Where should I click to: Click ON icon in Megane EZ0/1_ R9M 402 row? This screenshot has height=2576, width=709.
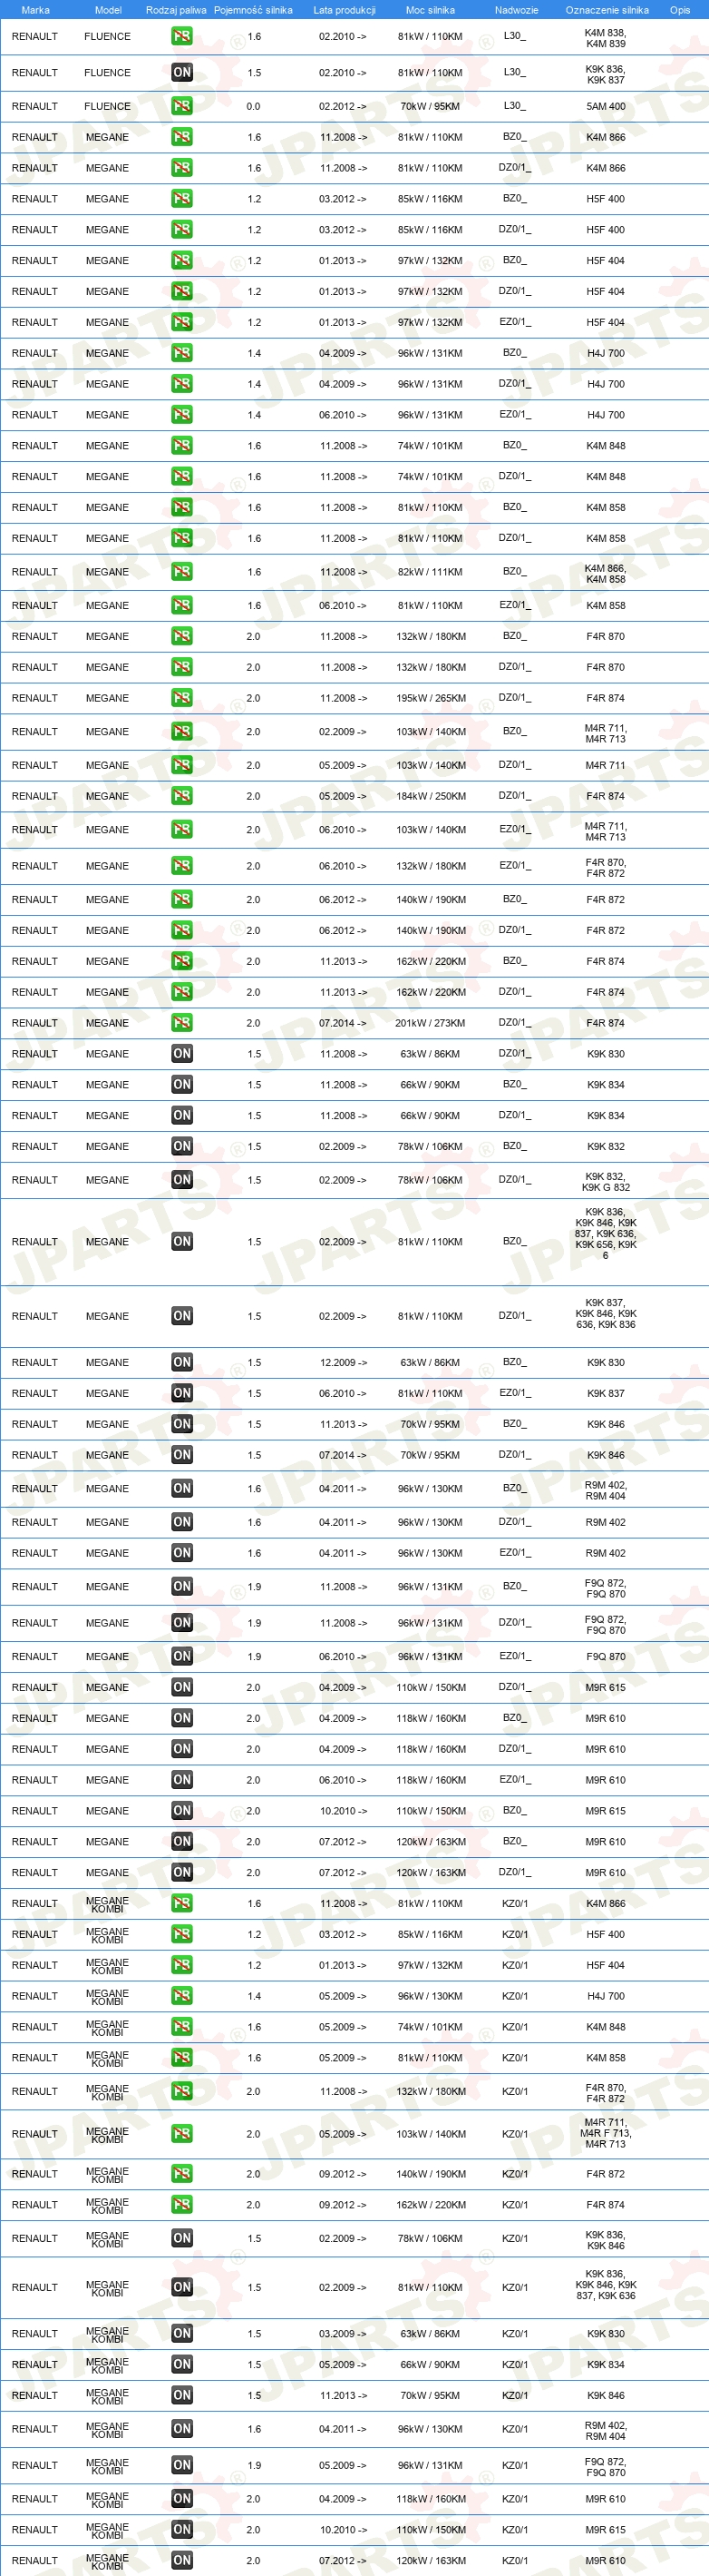point(181,1553)
